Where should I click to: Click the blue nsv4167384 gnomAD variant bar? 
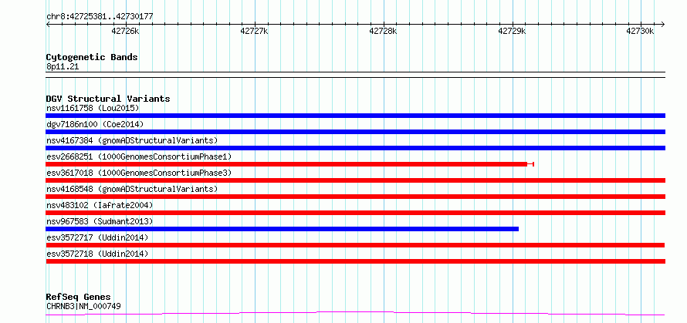click(355, 148)
